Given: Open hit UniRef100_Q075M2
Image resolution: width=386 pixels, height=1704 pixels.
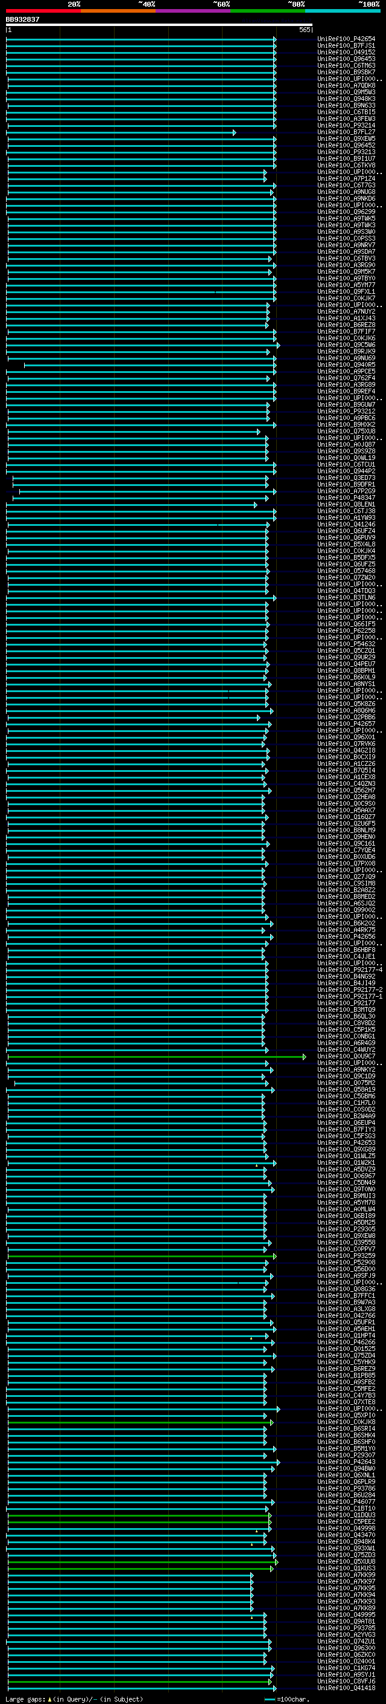Looking at the screenshot, I should coord(346,1083).
